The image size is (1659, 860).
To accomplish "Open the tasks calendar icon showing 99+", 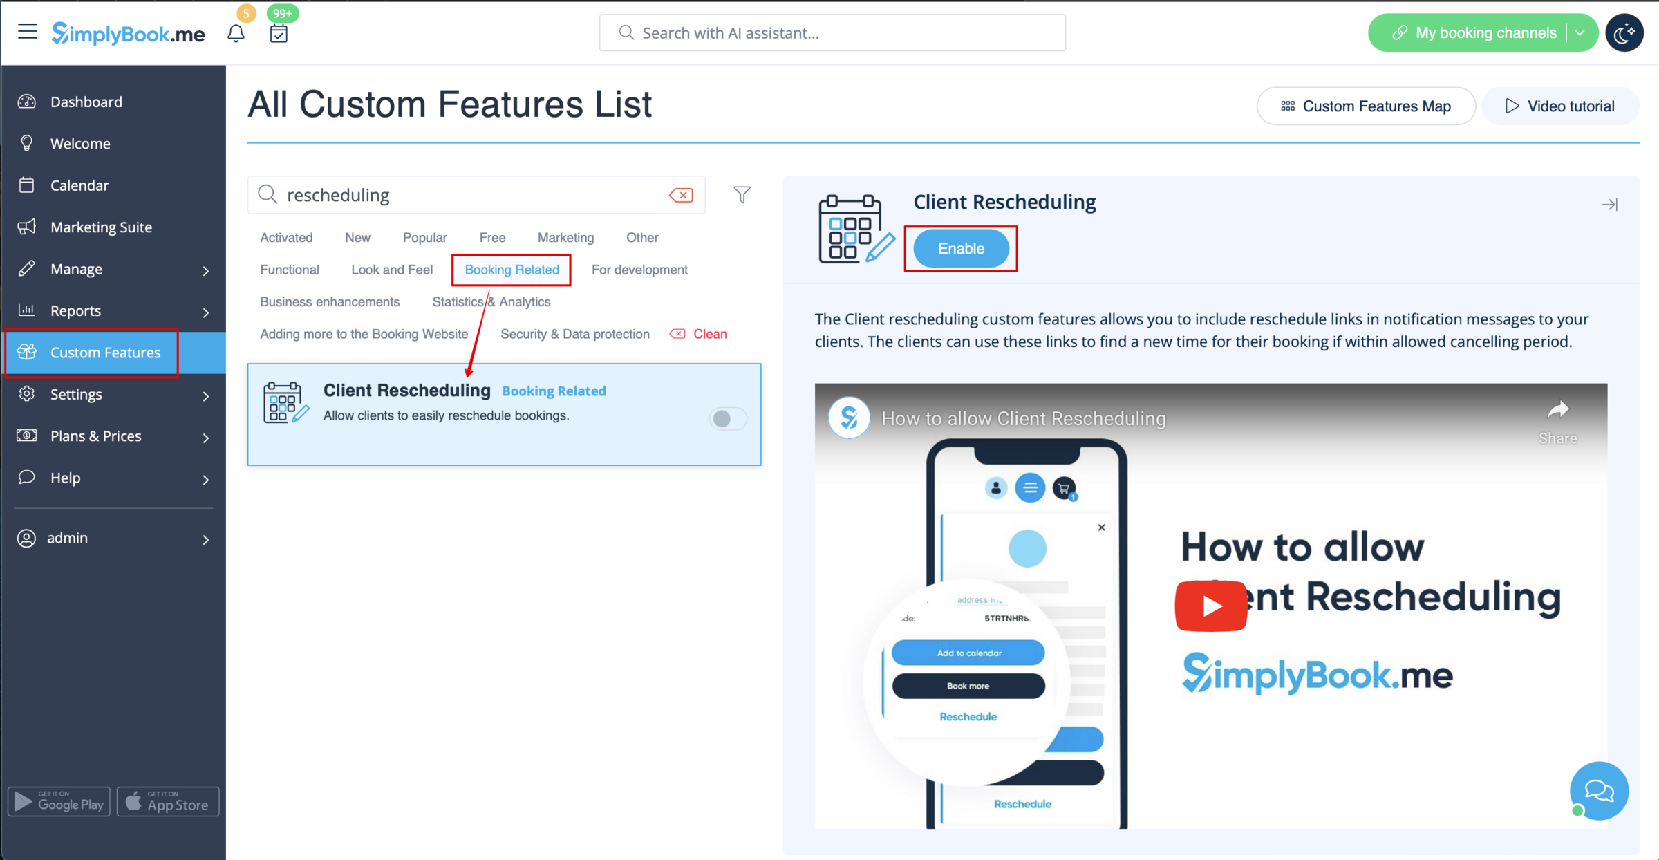I will pos(279,32).
